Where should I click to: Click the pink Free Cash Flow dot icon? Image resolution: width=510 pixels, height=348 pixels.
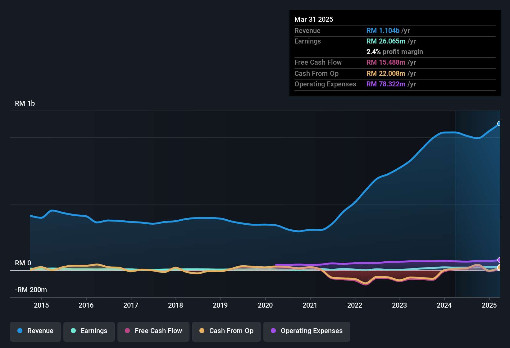pyautogui.click(x=127, y=331)
